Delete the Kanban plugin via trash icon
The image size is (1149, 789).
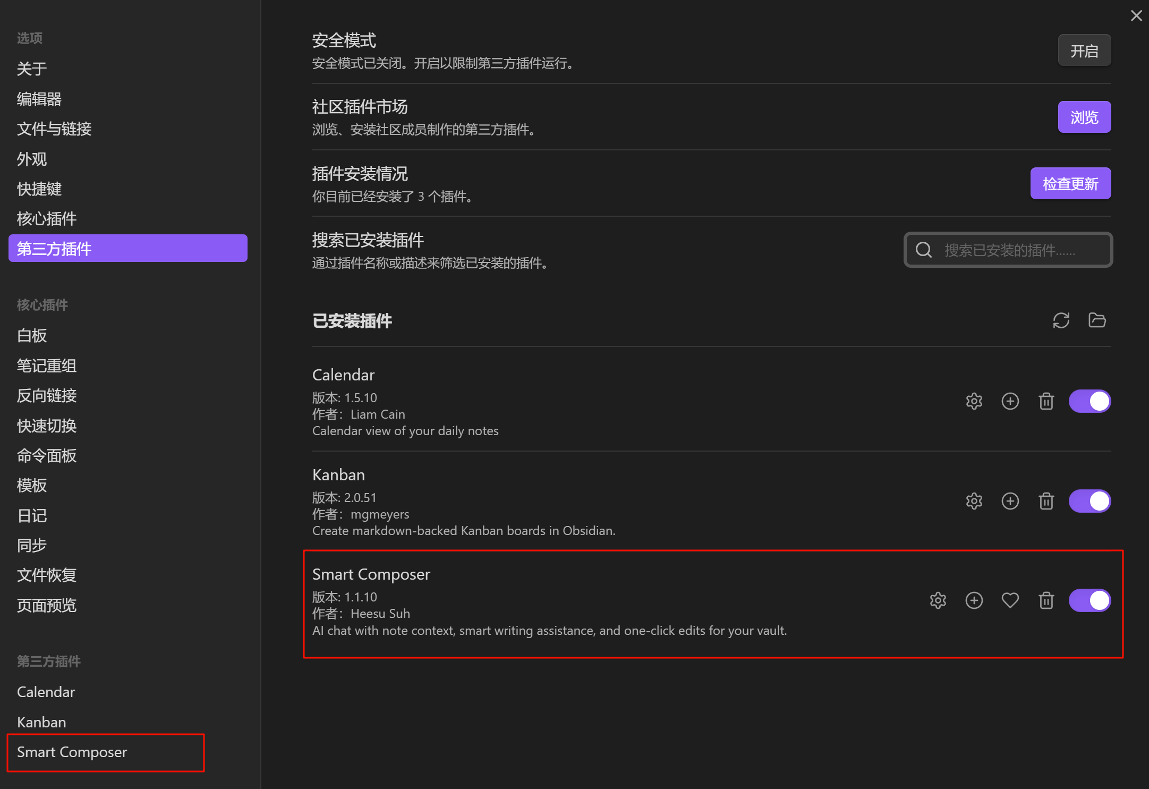tap(1046, 501)
